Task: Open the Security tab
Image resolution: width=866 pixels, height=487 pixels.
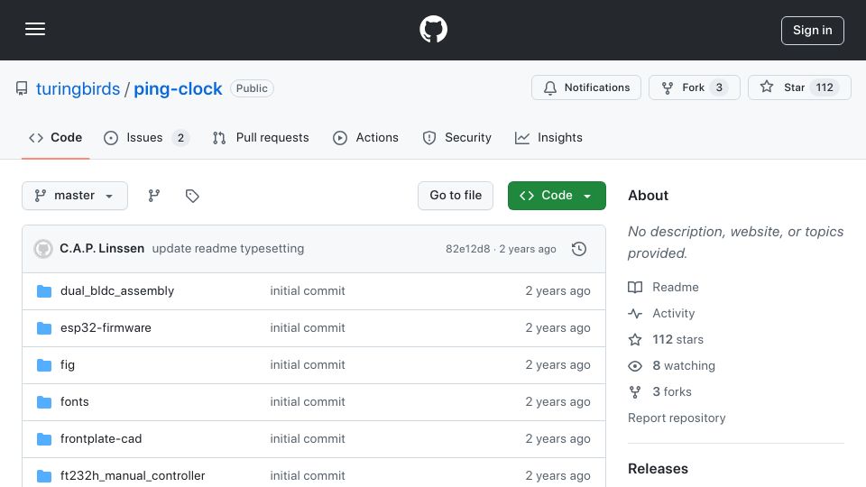Action: pyautogui.click(x=456, y=137)
